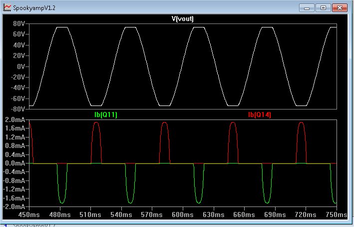Click the -40V vertical axis label
The height and width of the screenshot is (227, 354).
[17, 87]
